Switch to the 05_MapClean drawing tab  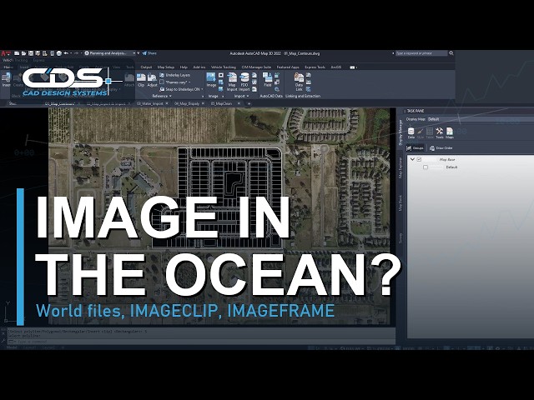point(221,103)
